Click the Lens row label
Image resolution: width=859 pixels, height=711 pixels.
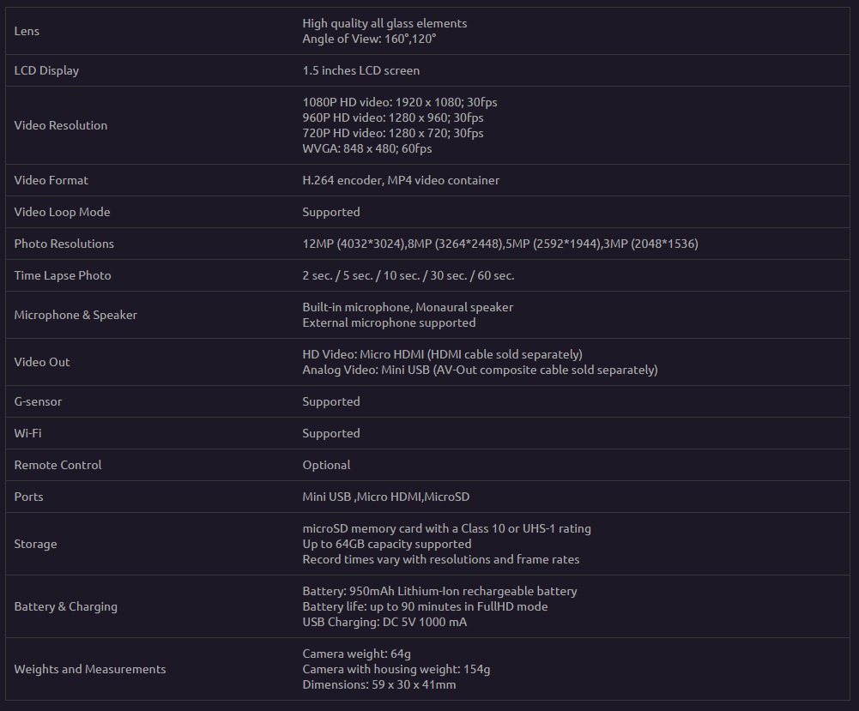click(x=27, y=31)
